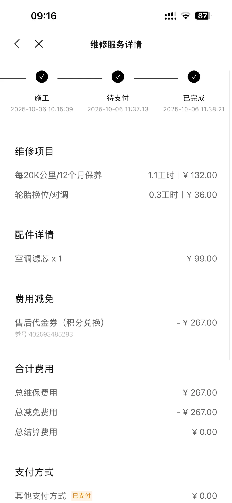Tap the cellular signal icon
The image size is (232, 503).
pos(170,16)
